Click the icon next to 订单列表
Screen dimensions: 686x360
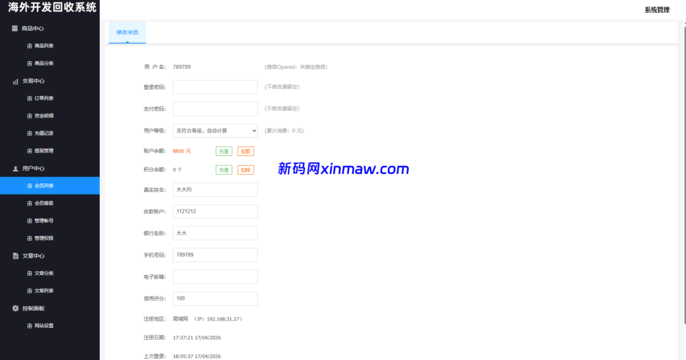coord(29,98)
